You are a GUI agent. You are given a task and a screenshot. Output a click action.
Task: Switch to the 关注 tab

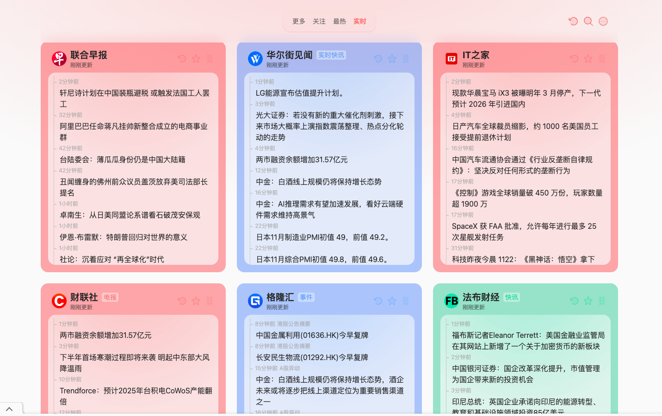[x=319, y=21]
